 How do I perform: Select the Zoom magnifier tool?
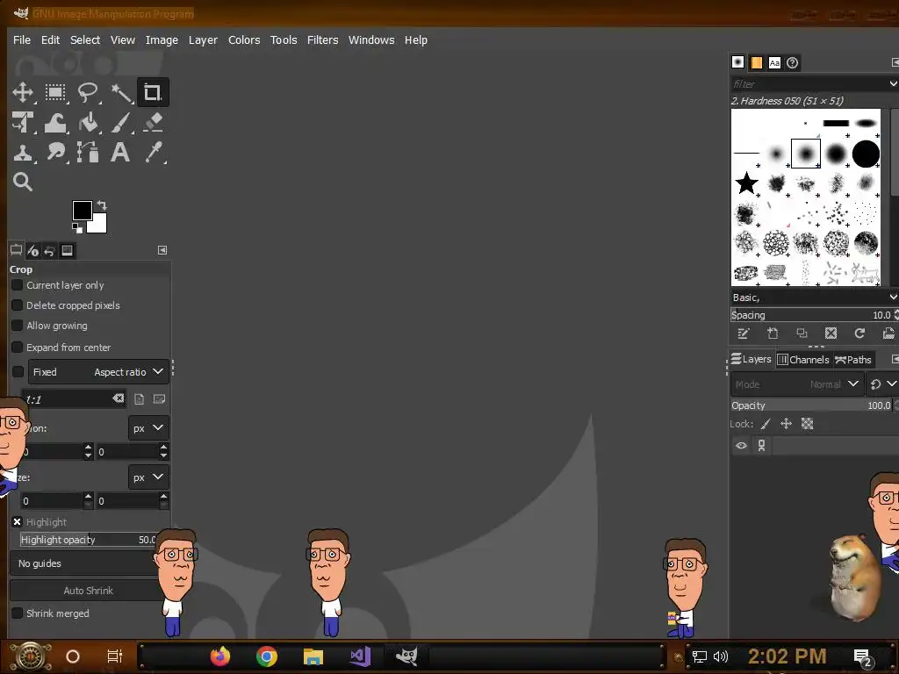coord(23,182)
